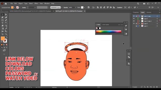The width and height of the screenshot is (161, 90).
Task: Open stroke weight dropdown
Action: click(35, 7)
